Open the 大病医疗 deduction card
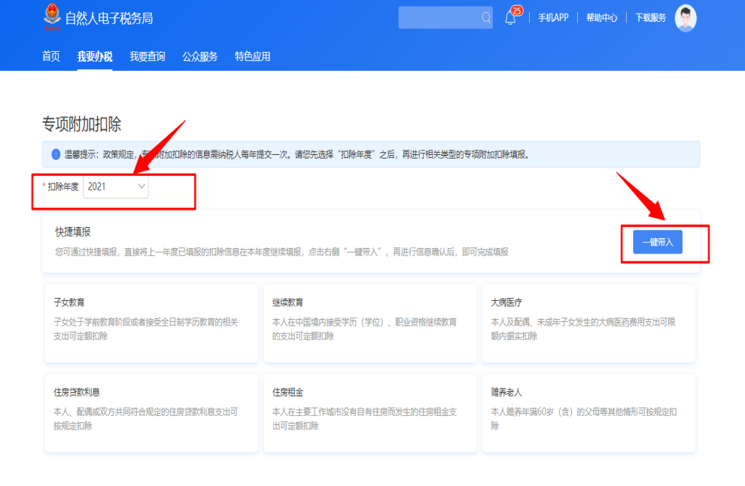 (x=588, y=323)
